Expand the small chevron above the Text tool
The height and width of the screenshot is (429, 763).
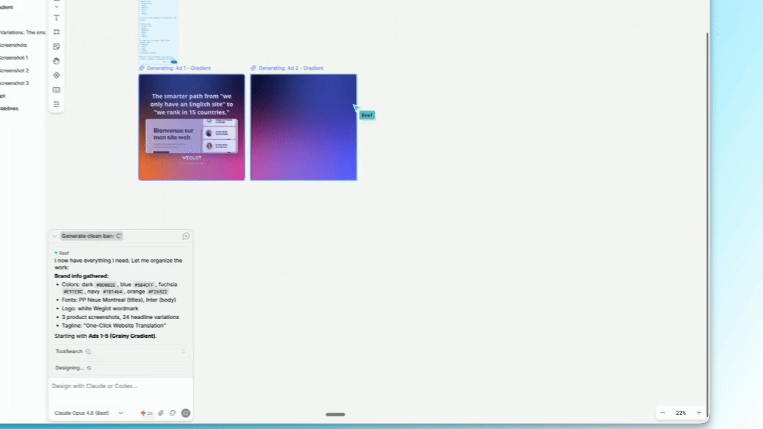(x=56, y=7)
